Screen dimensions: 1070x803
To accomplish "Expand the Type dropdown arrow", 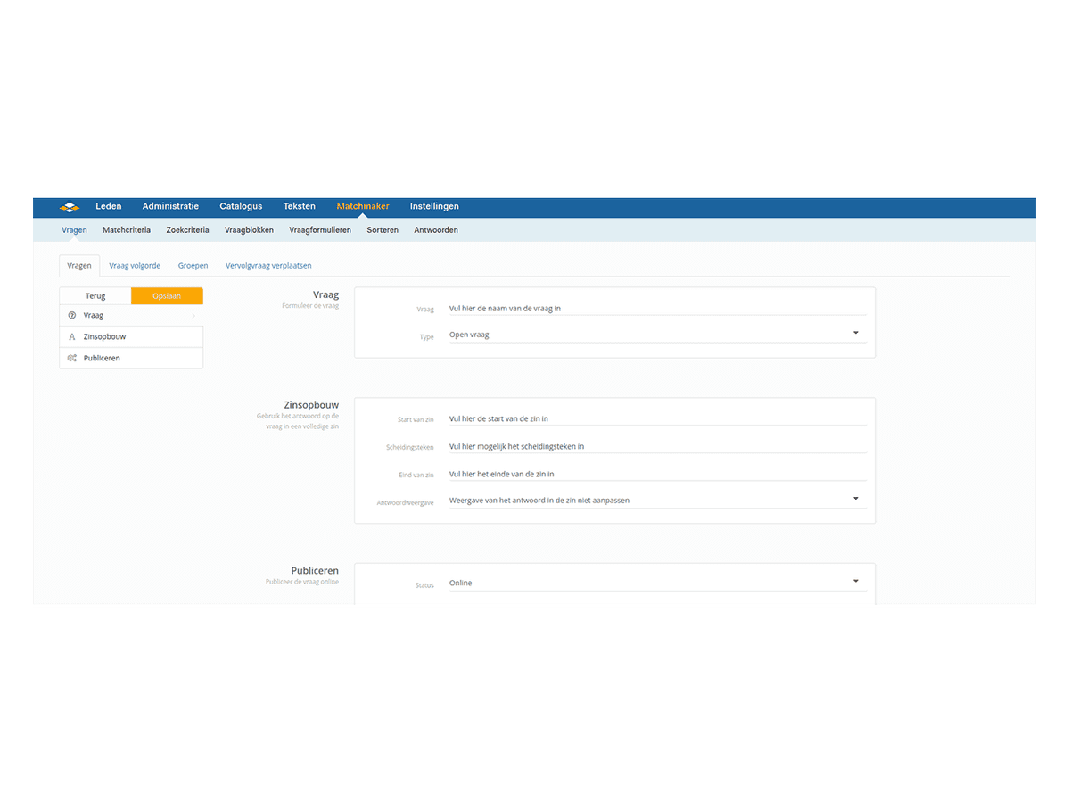I will pos(855,334).
